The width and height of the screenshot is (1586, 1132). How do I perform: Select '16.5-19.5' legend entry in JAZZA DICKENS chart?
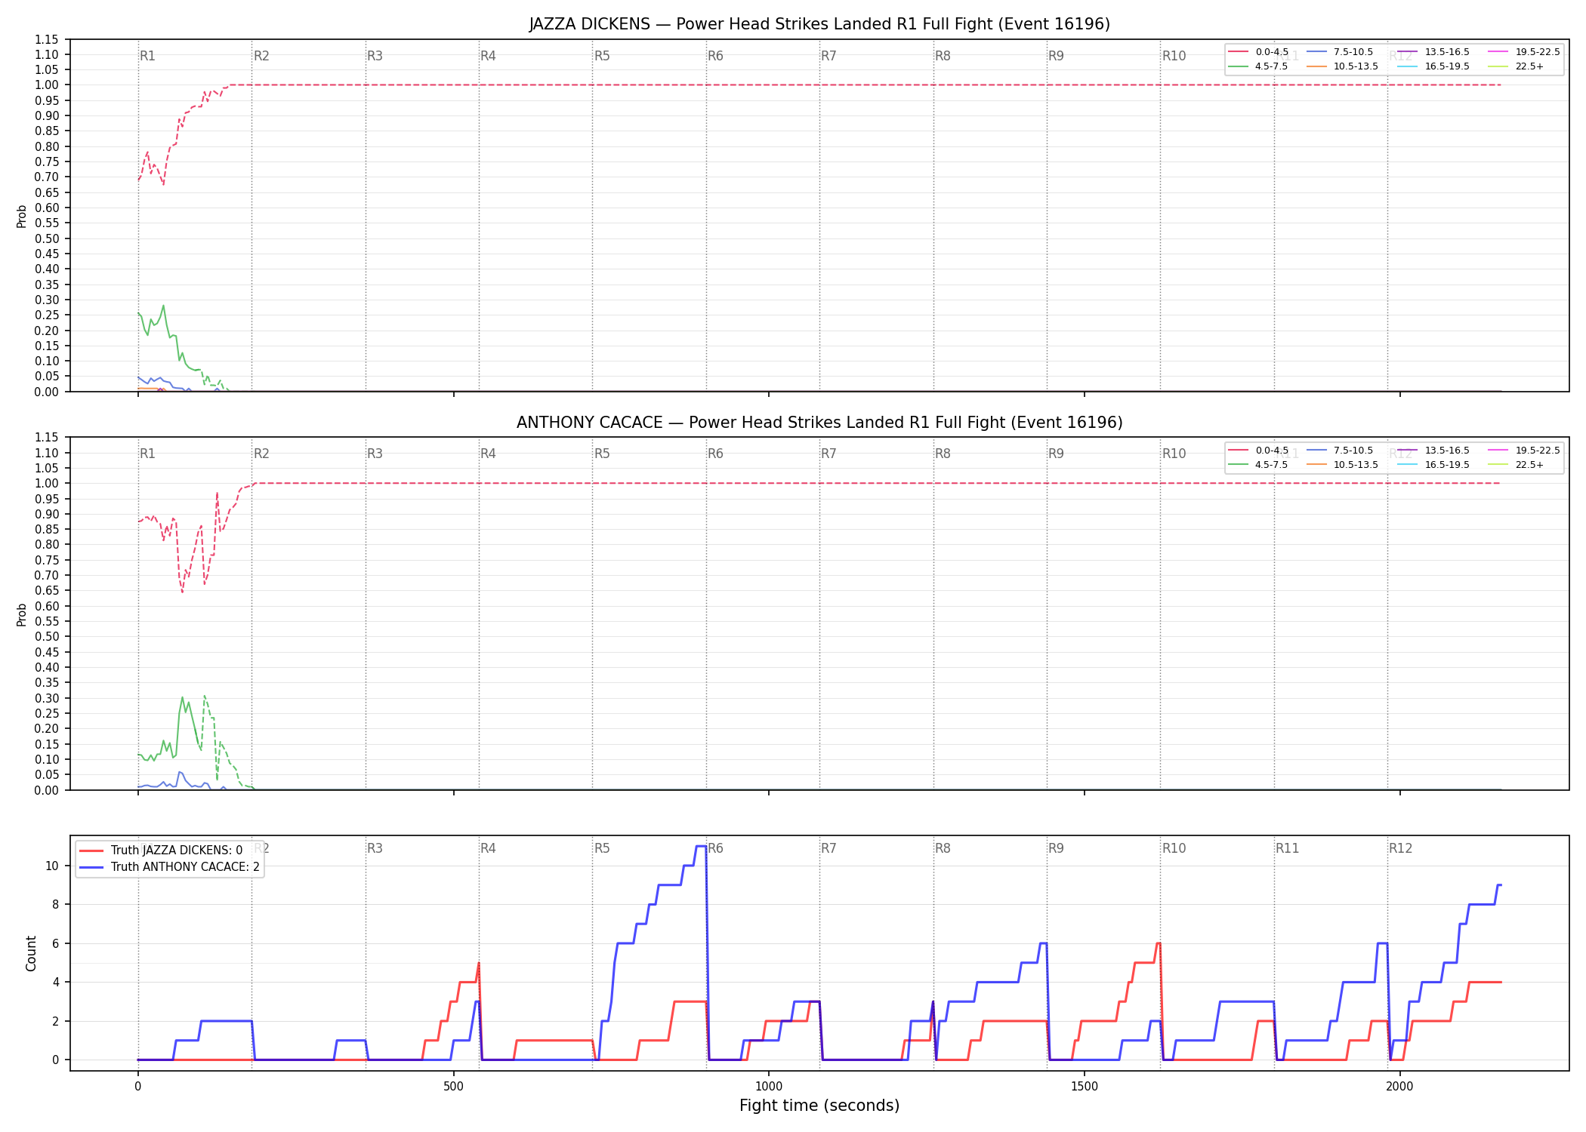tap(1434, 66)
